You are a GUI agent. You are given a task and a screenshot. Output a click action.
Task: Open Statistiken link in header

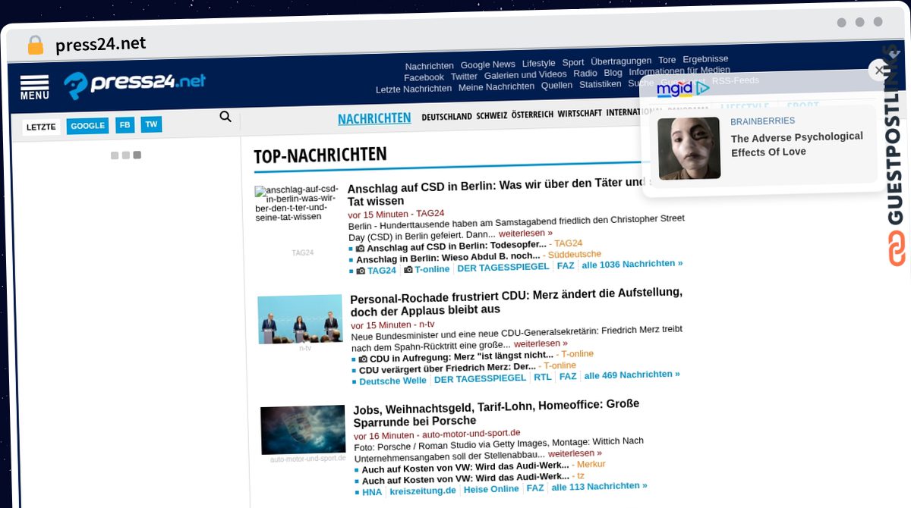pyautogui.click(x=601, y=84)
